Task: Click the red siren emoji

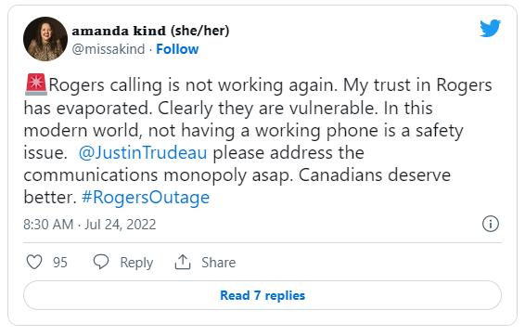Action: click(36, 84)
